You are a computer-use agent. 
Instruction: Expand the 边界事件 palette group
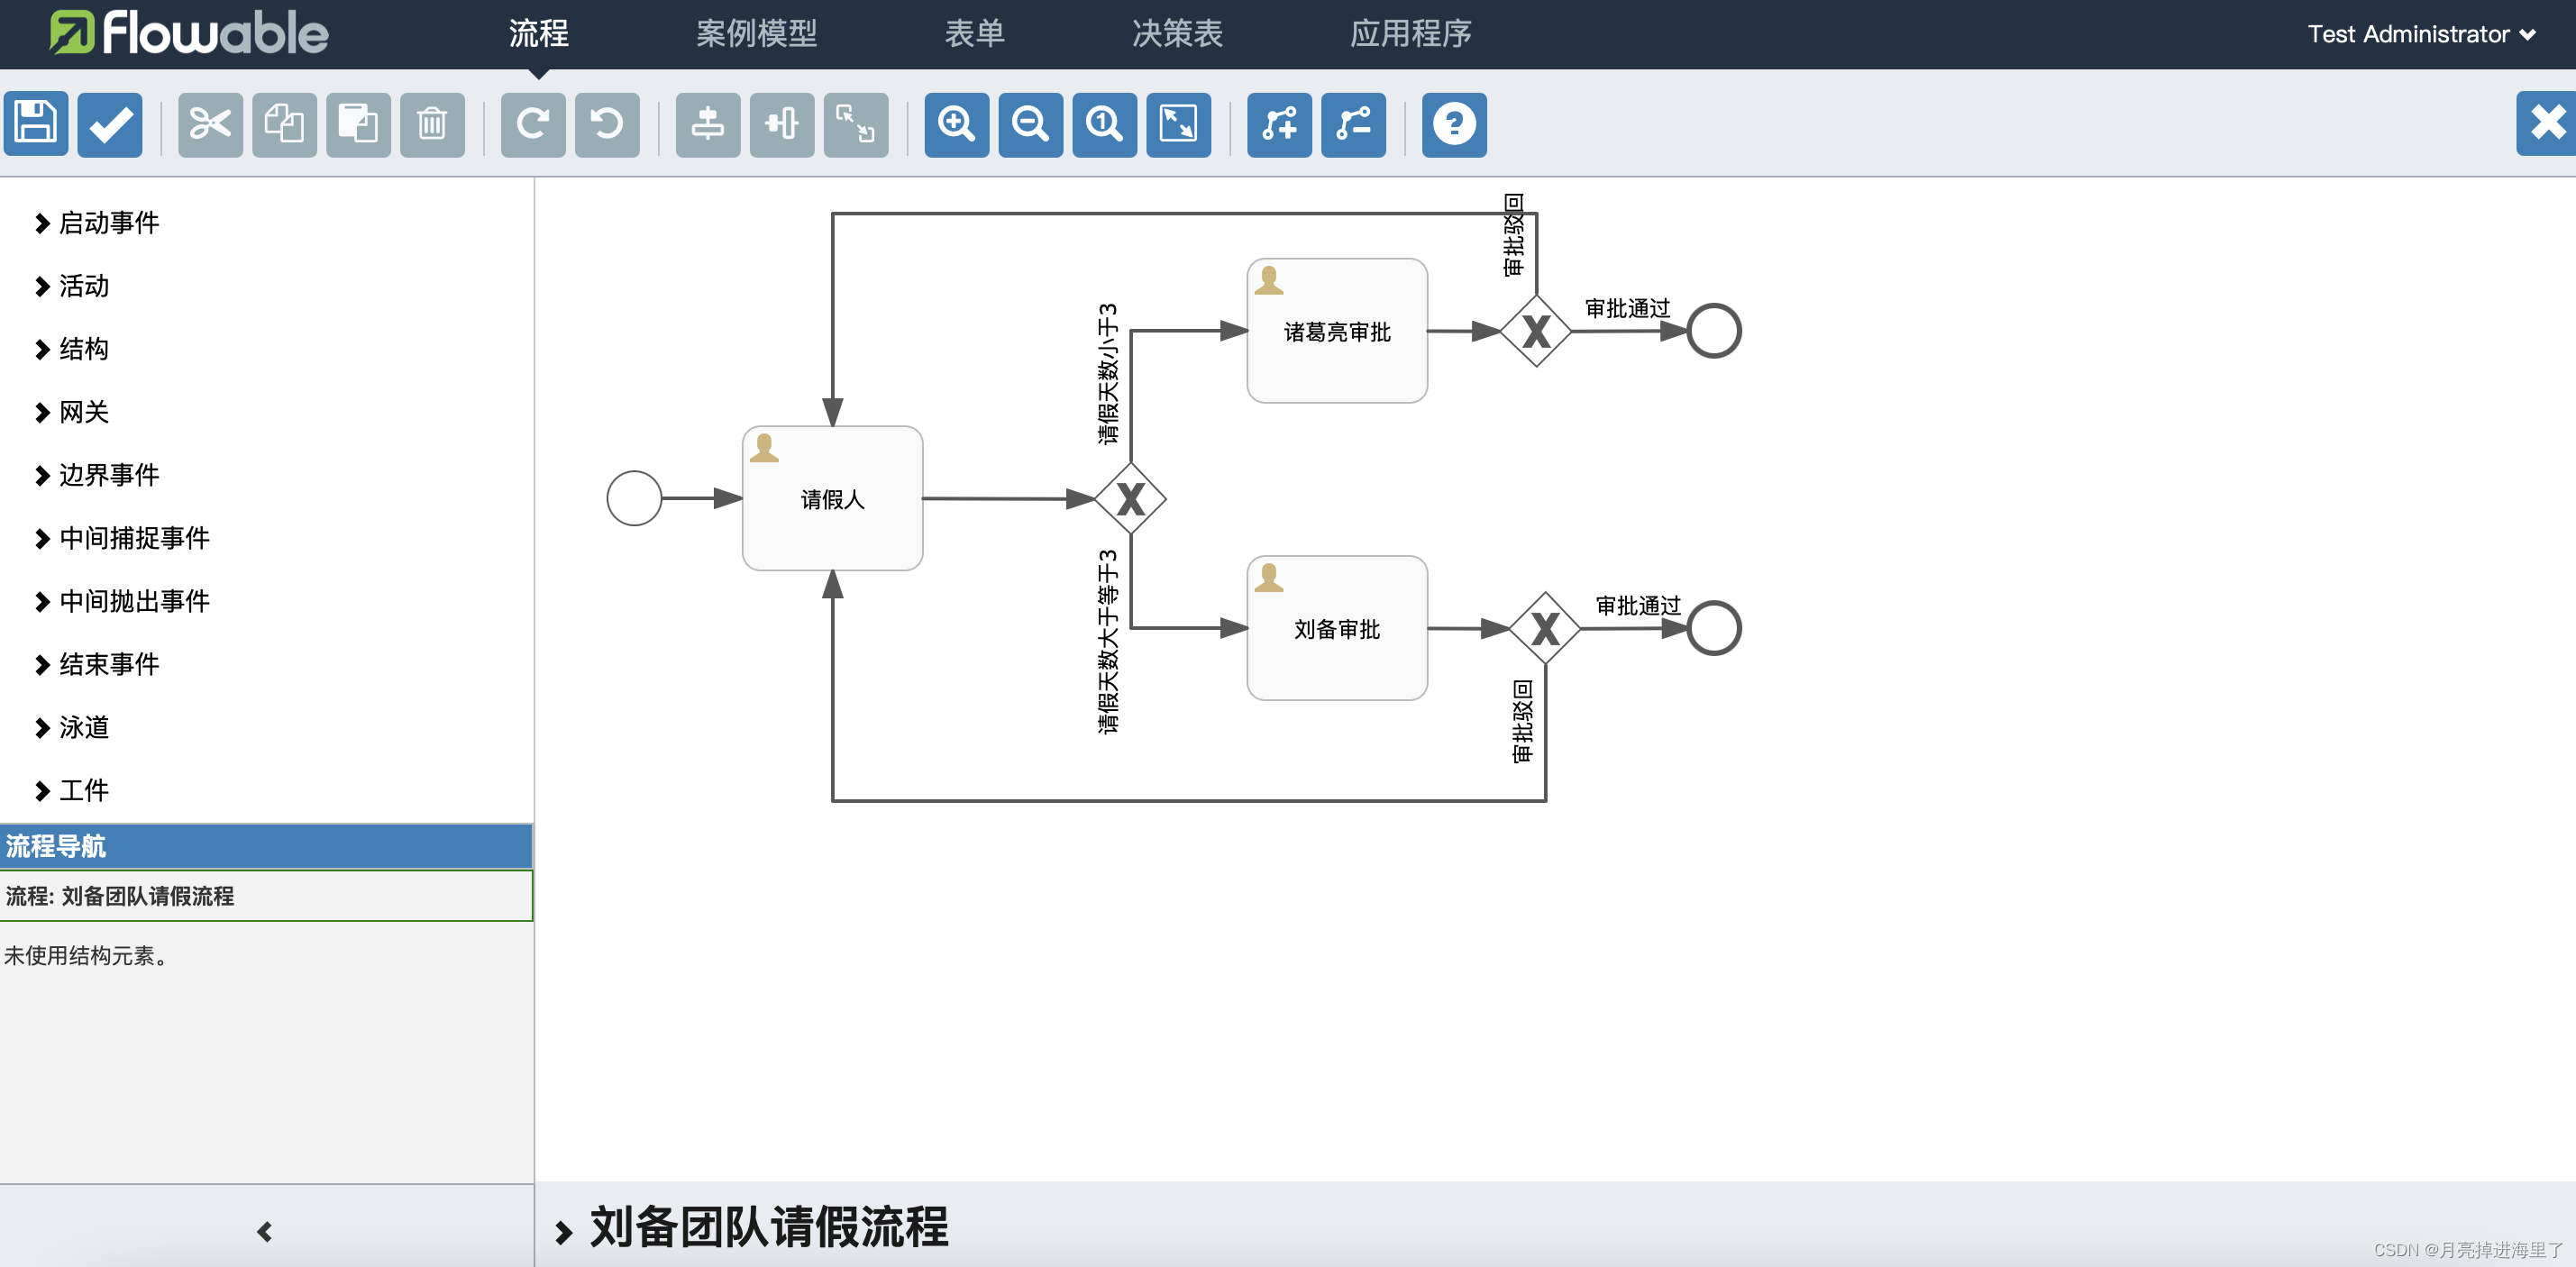tap(97, 475)
